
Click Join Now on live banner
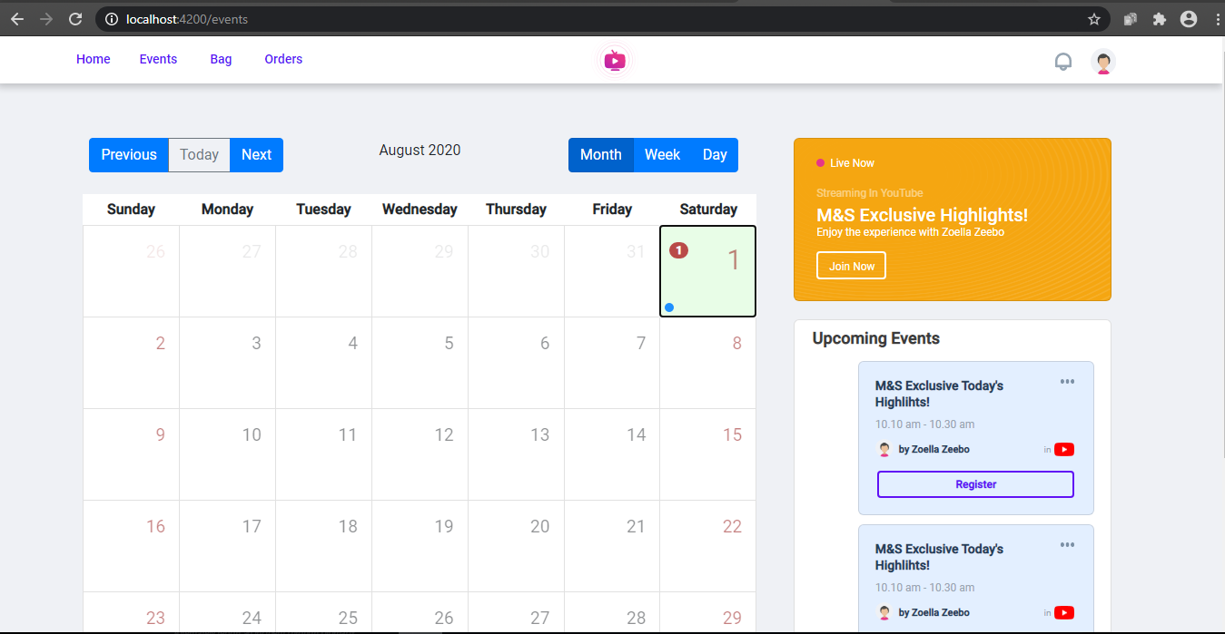pyautogui.click(x=852, y=266)
